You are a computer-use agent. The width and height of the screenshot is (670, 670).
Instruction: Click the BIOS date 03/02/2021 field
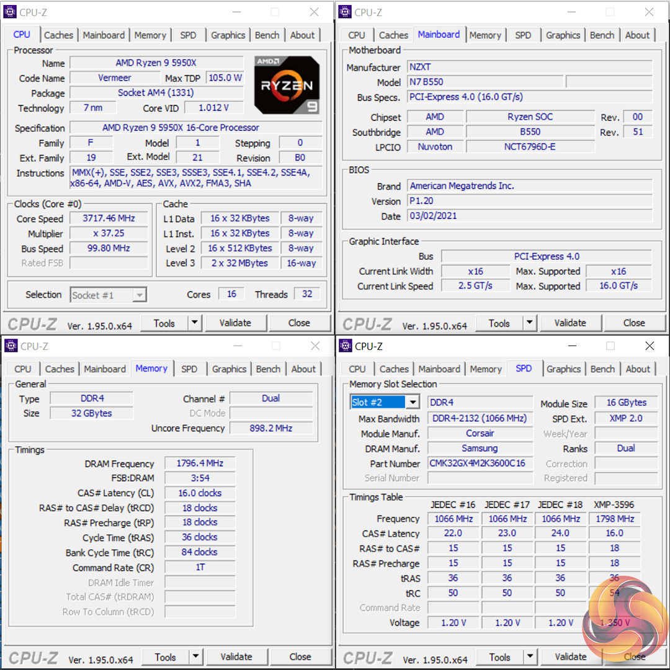(x=530, y=216)
